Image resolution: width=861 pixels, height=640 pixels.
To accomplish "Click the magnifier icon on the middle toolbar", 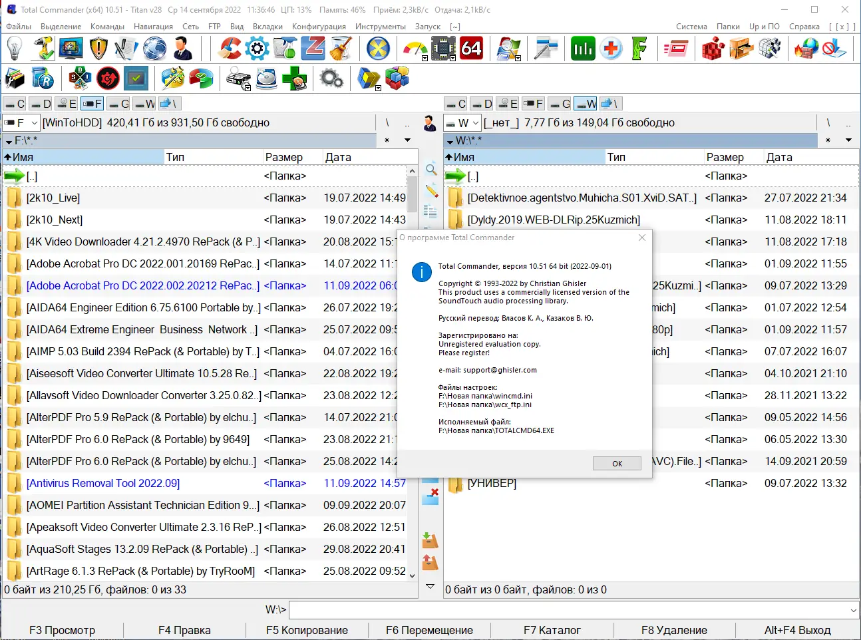I will point(431,170).
